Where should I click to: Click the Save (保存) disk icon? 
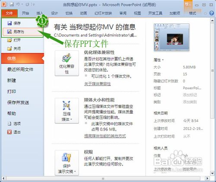pyautogui.click(x=10, y=23)
